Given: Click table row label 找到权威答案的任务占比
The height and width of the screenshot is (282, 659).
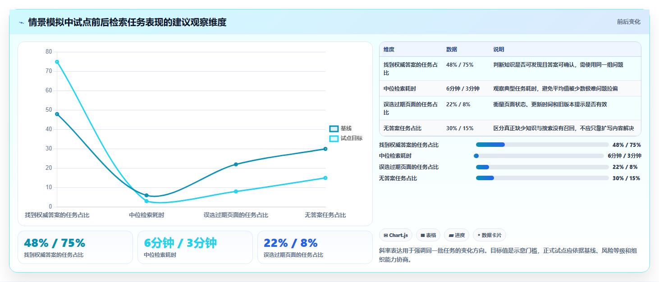Looking at the screenshot, I should 411,69.
